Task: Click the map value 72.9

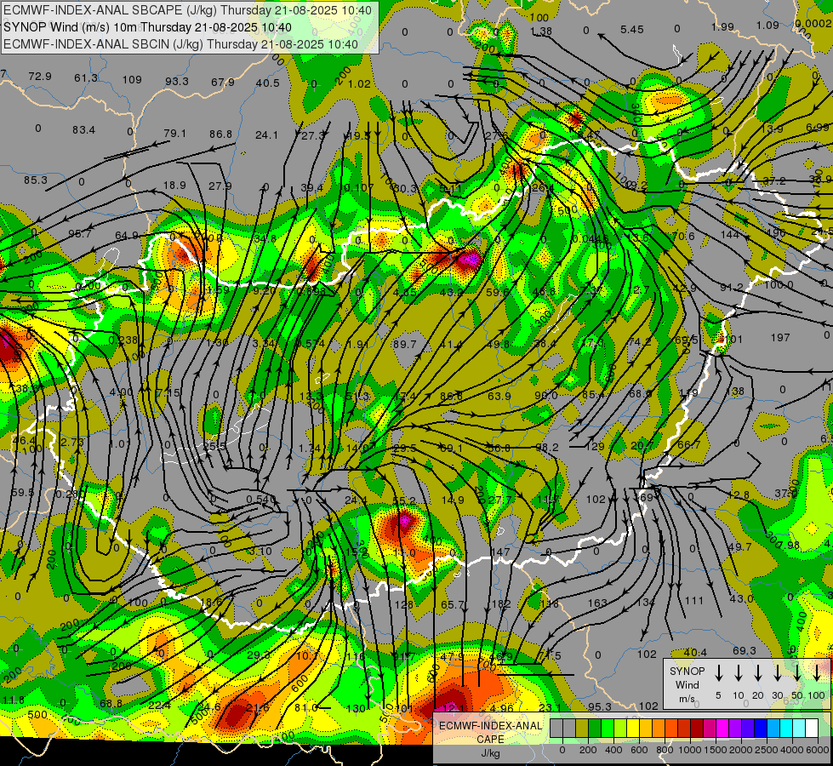Action: (40, 77)
